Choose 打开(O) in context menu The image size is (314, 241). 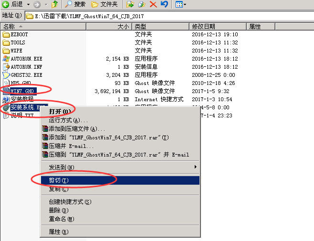[x=120, y=112]
